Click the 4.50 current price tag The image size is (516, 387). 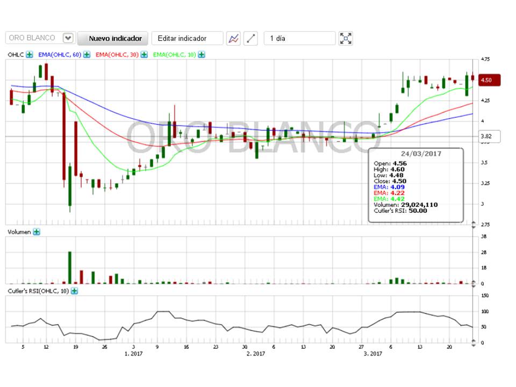(489, 80)
